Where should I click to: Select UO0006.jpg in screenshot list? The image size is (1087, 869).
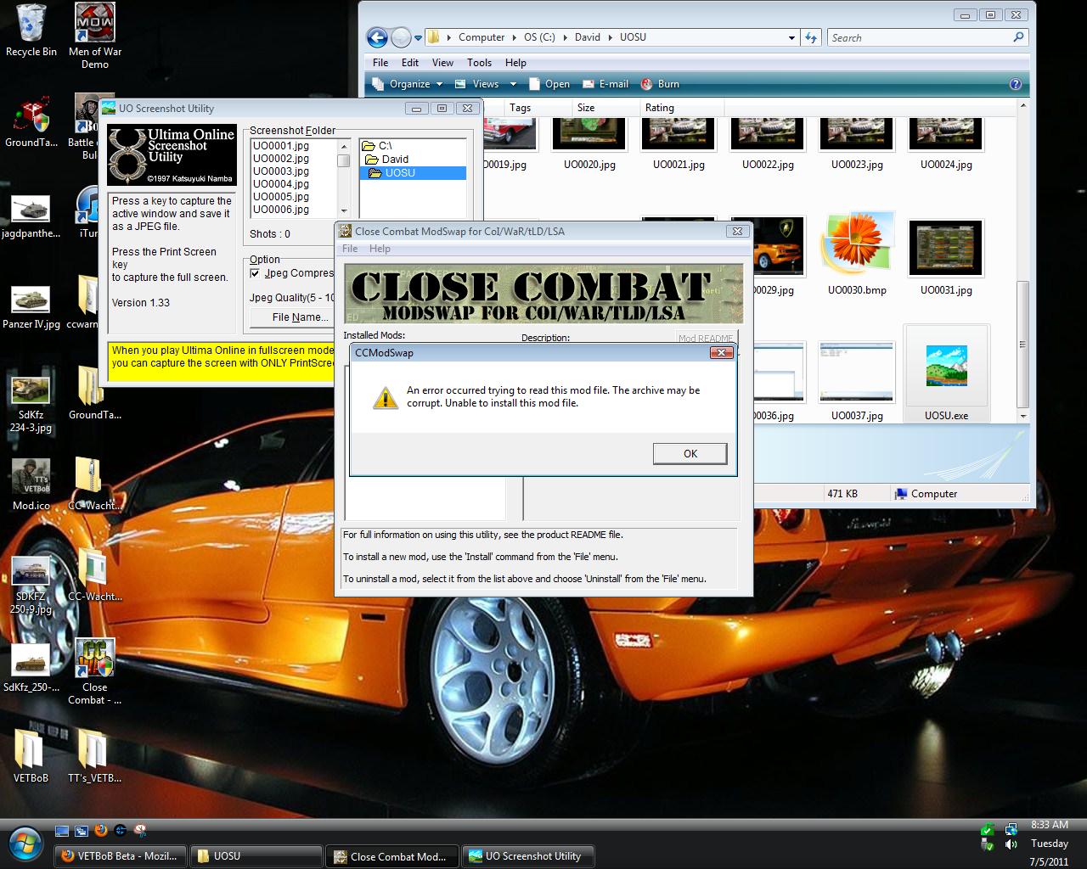pos(281,210)
